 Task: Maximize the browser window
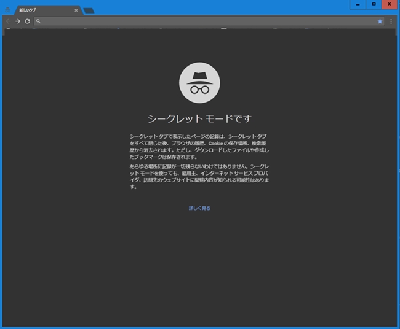pos(373,4)
